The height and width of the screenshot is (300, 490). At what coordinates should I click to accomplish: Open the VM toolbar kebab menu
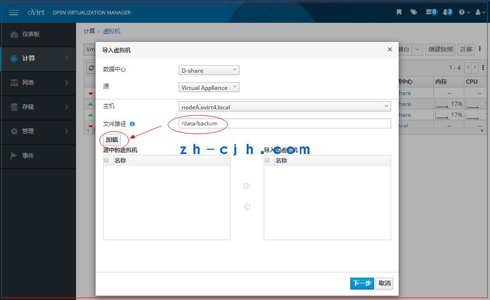point(480,49)
